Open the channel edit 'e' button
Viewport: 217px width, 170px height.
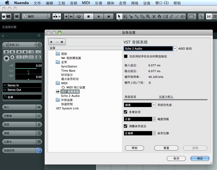click(x=39, y=45)
